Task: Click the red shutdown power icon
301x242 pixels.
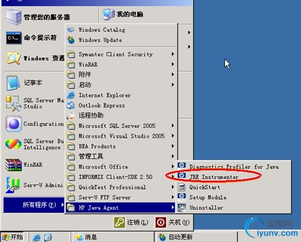Action: tap(161, 222)
